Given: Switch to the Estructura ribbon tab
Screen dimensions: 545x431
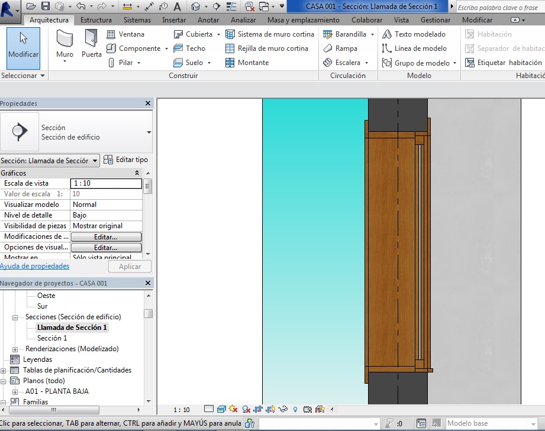Looking at the screenshot, I should point(96,20).
